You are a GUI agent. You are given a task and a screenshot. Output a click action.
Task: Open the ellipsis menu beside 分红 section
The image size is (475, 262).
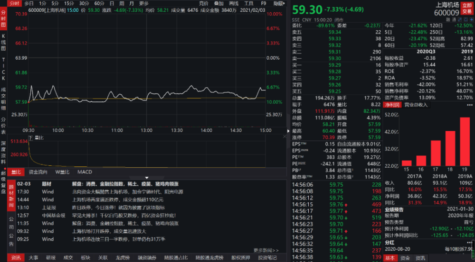[x=470, y=243]
